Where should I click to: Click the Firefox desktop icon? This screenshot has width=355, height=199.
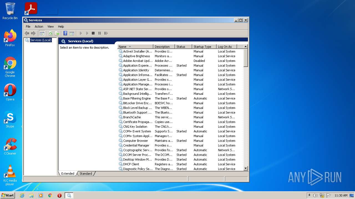(x=10, y=38)
